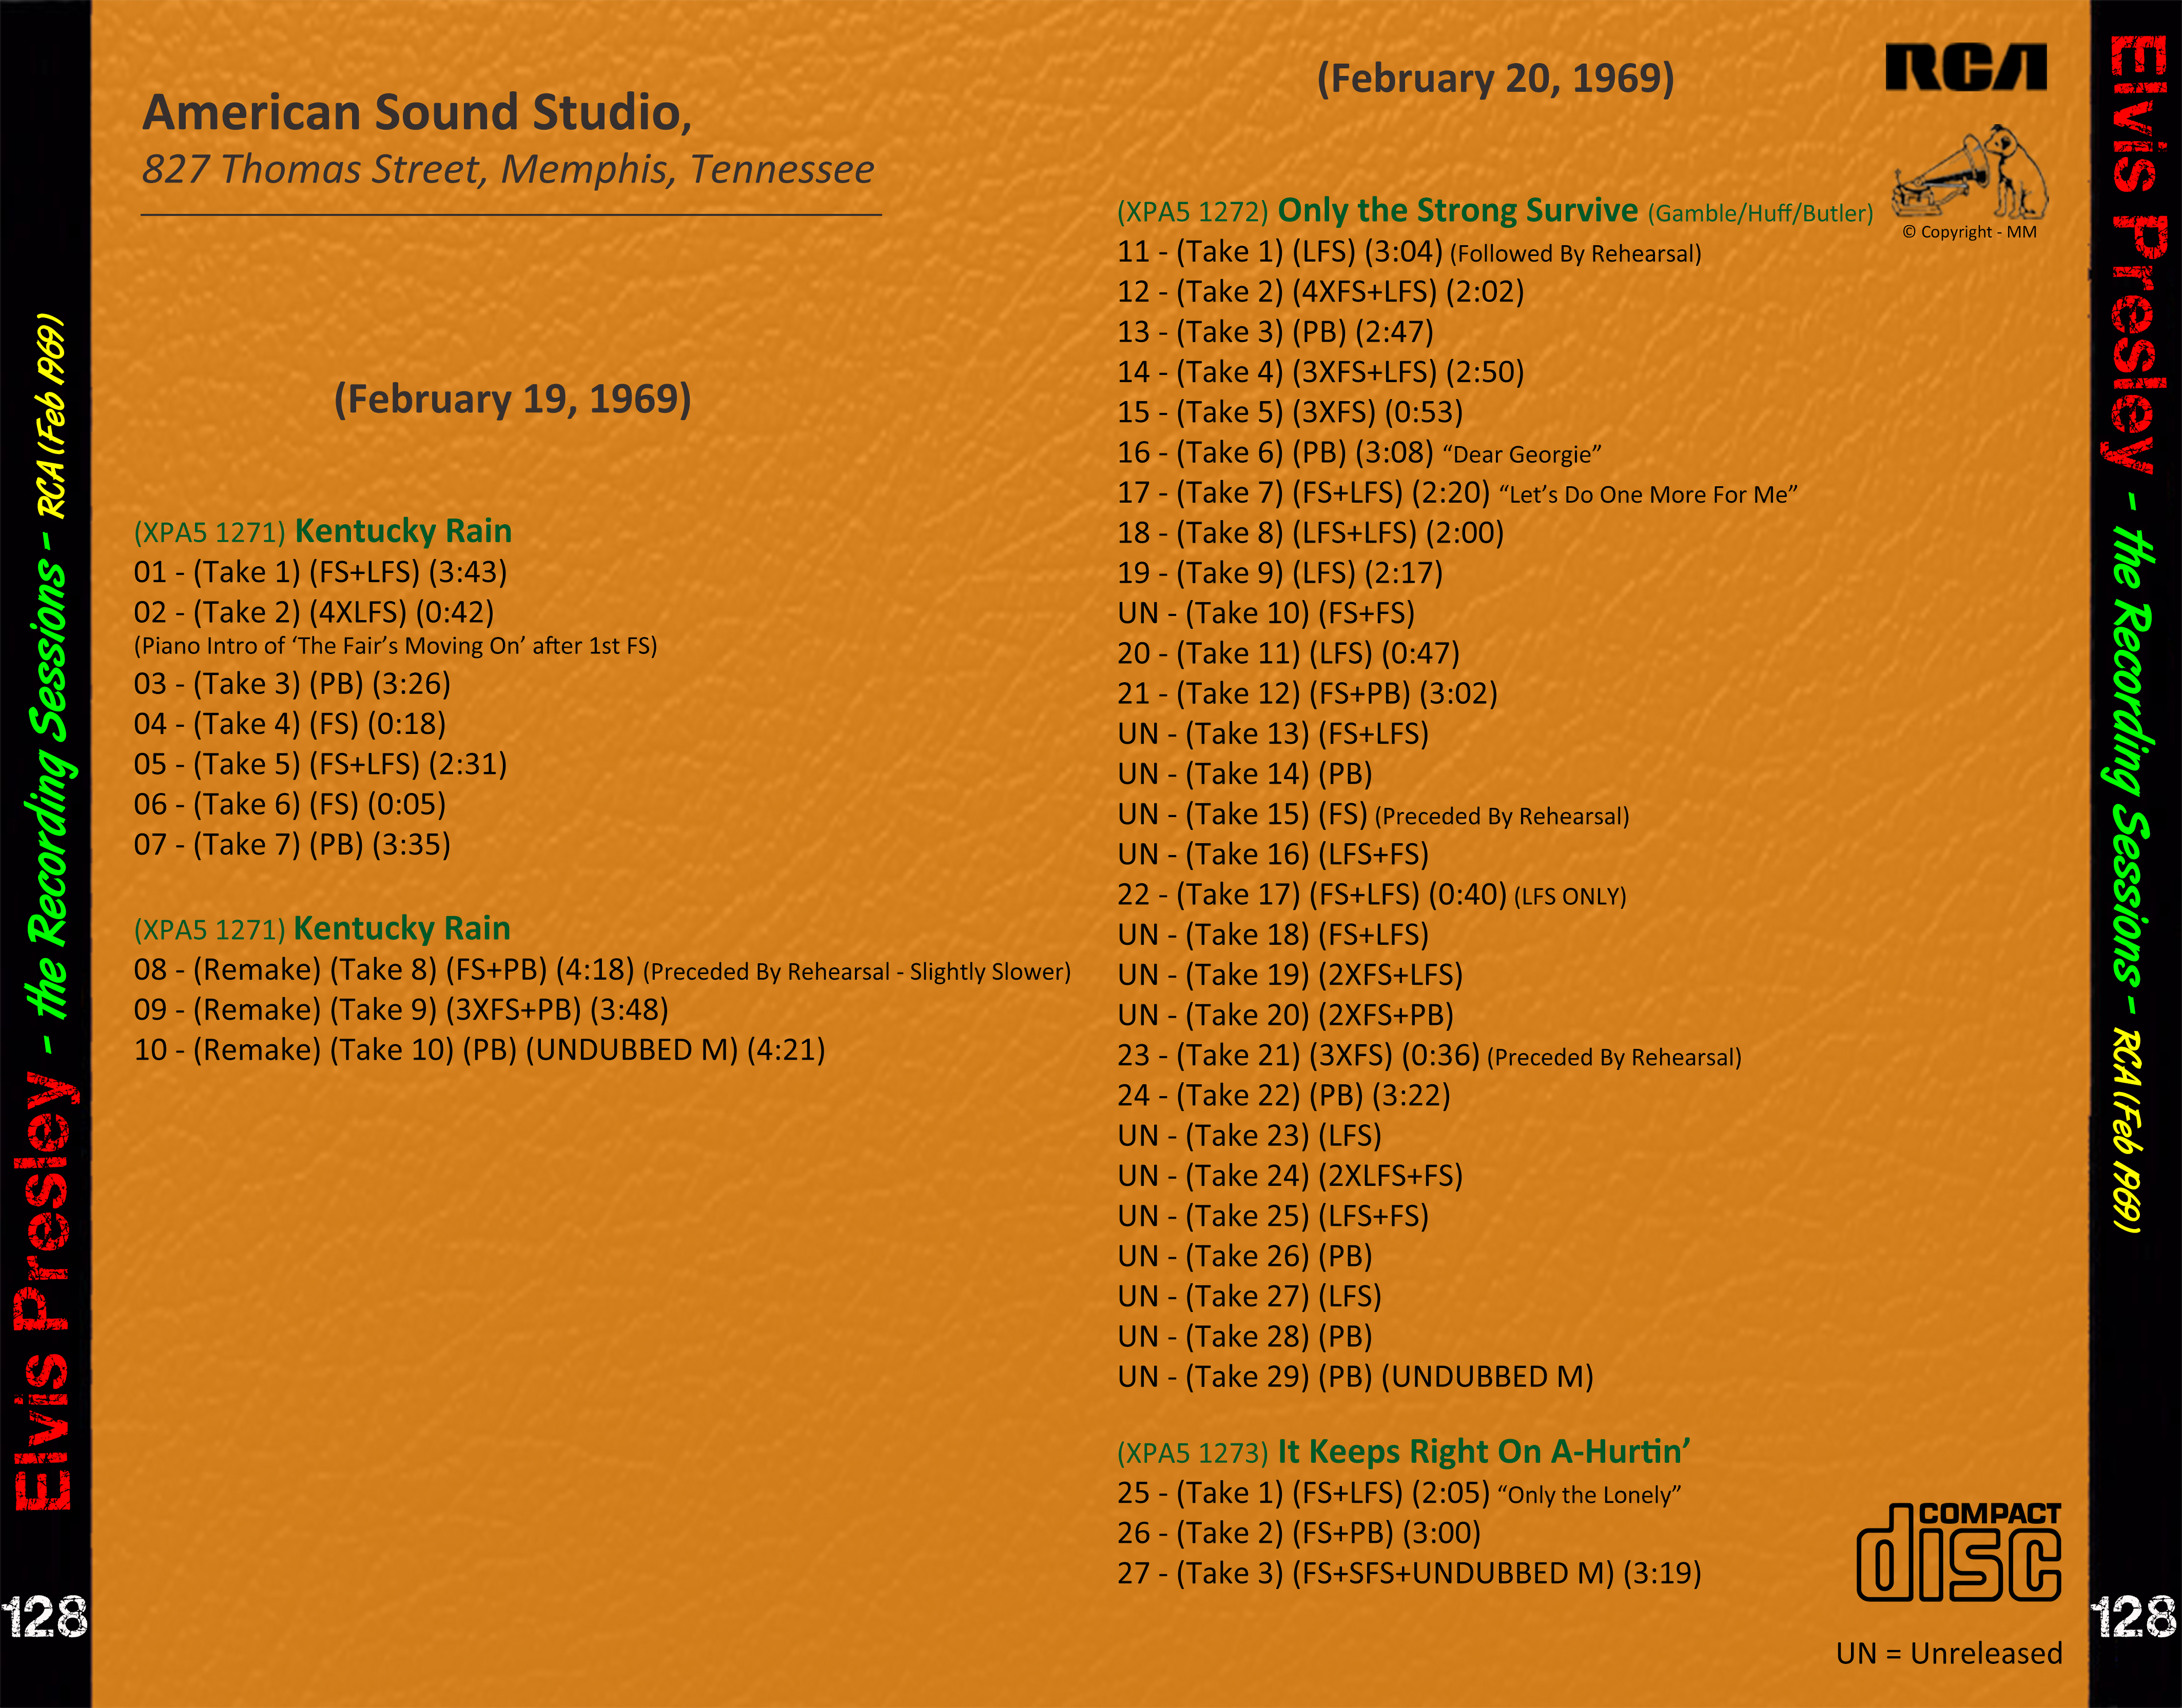Click track 16 with the 'Dear Georgie' note

1359,453
